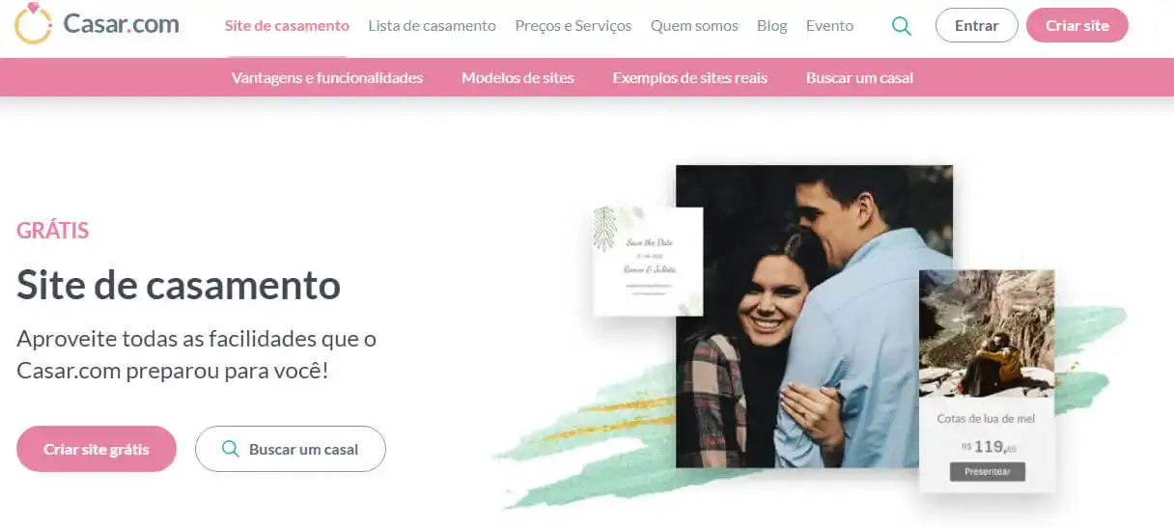Visit the Quem somos page
1174x528 pixels.
pyautogui.click(x=694, y=26)
